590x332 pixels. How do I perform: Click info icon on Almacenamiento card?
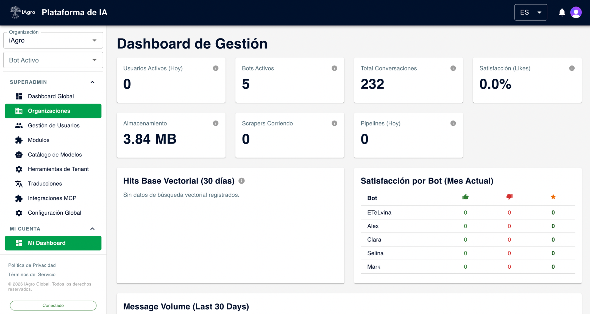tap(216, 123)
